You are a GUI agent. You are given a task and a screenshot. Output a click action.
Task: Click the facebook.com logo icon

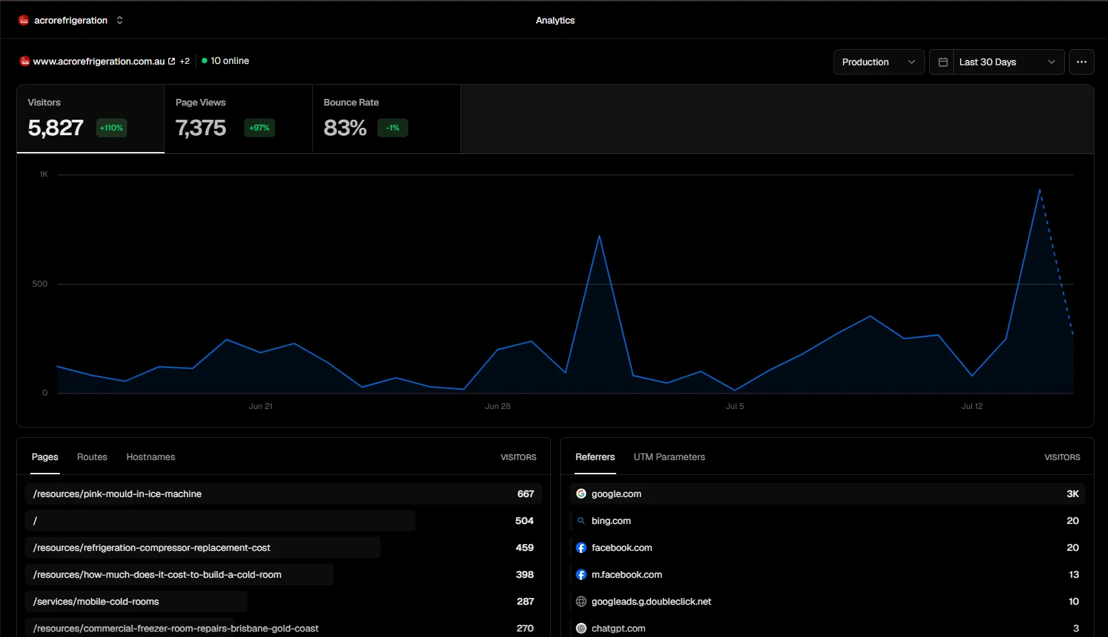581,548
